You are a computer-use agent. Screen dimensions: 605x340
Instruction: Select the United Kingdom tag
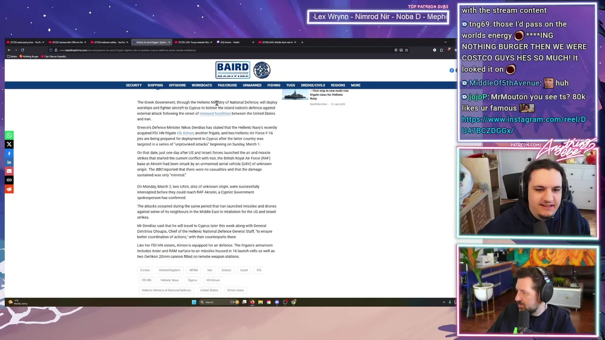170,270
